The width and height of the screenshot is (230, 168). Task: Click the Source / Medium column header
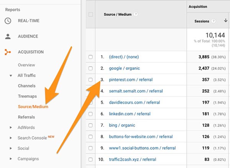click(x=118, y=15)
